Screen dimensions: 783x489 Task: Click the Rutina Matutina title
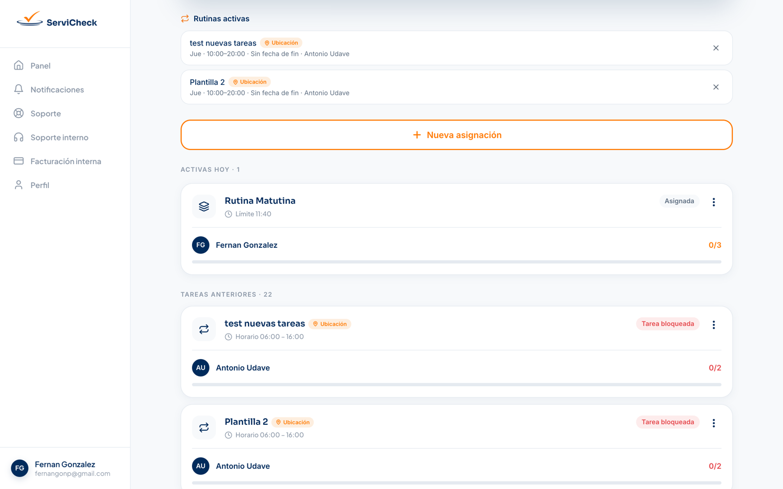(260, 200)
